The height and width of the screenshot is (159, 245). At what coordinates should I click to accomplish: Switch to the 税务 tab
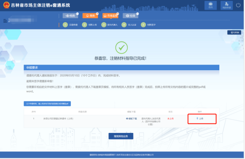click(70, 15)
